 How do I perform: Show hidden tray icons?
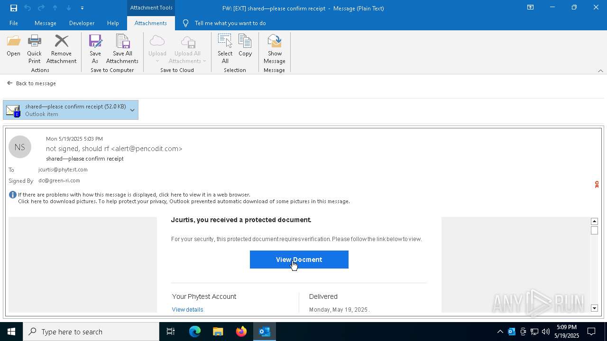click(x=500, y=332)
